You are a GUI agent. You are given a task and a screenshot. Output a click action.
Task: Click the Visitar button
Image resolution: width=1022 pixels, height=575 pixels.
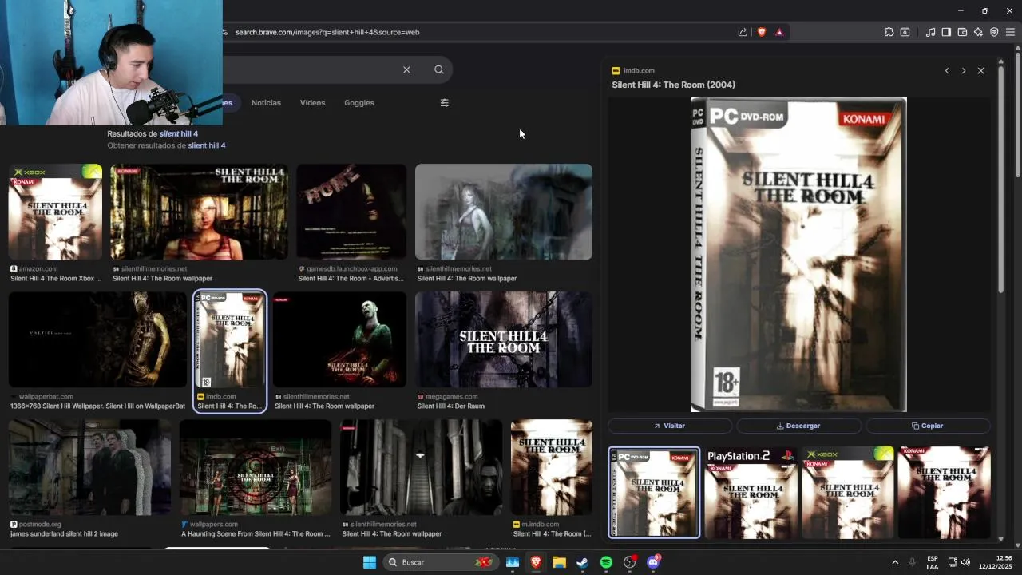coord(670,426)
